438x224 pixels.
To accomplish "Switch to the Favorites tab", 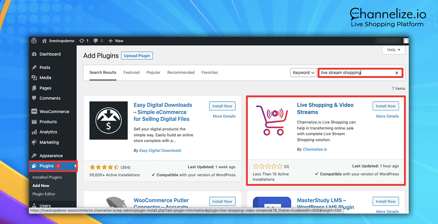I will 210,72.
